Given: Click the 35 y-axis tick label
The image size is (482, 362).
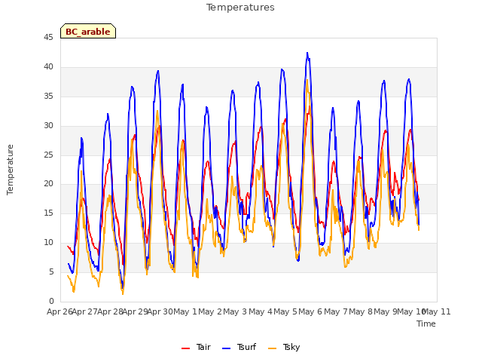Looking at the screenshot, I should (x=48, y=96).
